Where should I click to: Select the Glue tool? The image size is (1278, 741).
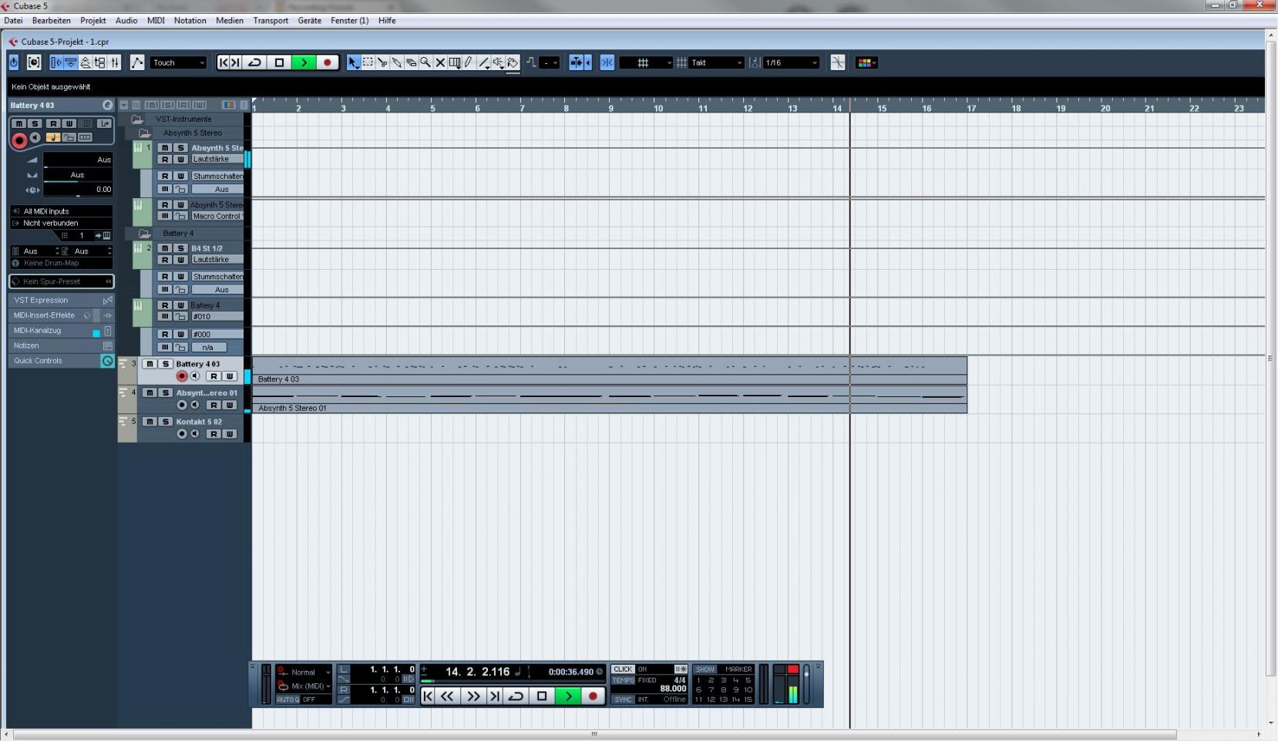[x=396, y=62]
